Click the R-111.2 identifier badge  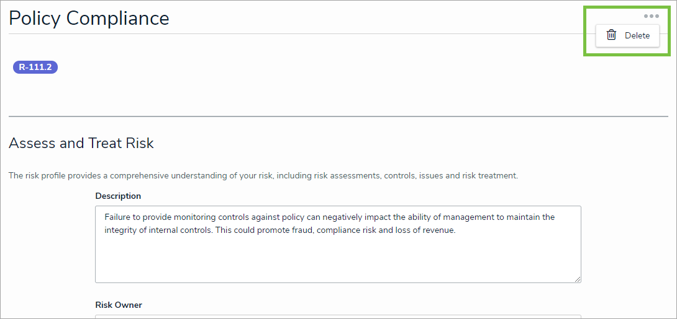(35, 68)
